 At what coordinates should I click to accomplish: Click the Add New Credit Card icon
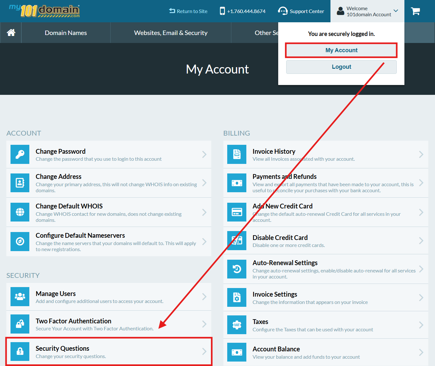[x=237, y=212]
